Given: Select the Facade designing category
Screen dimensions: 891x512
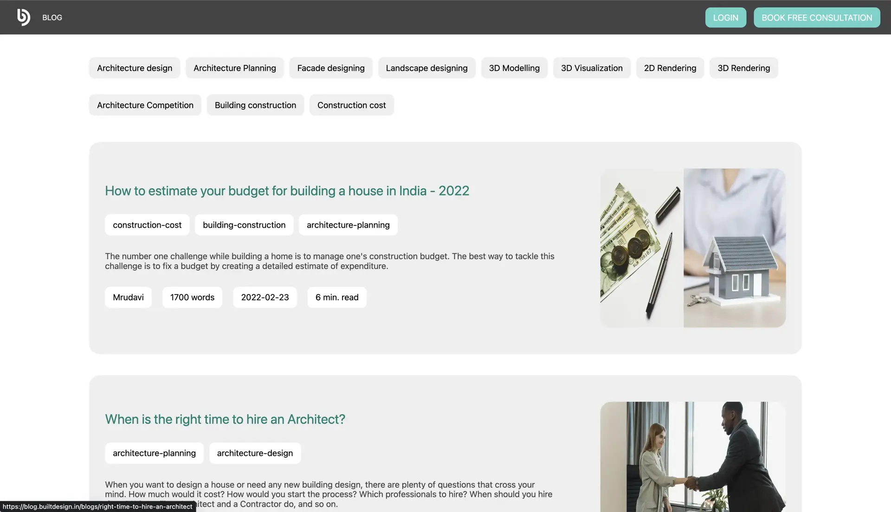Looking at the screenshot, I should click(x=330, y=68).
